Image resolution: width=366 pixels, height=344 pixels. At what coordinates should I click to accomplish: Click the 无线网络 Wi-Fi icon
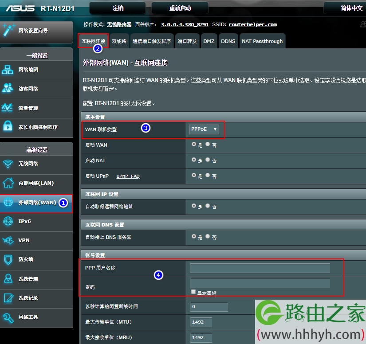coord(8,164)
